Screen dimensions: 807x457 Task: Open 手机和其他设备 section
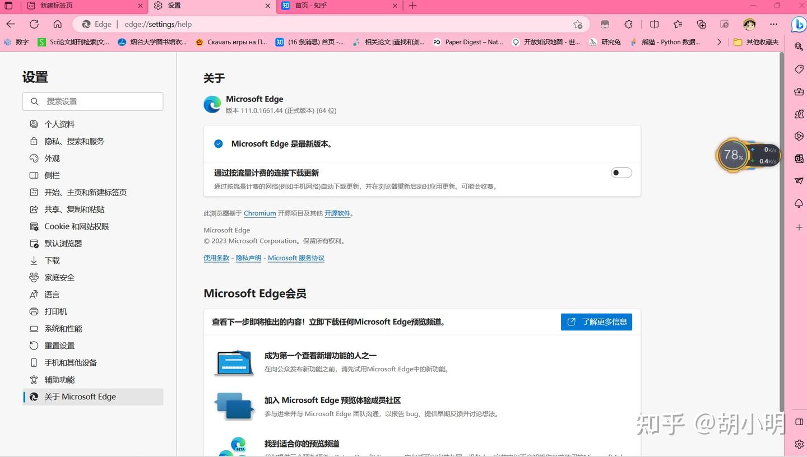(x=93, y=362)
